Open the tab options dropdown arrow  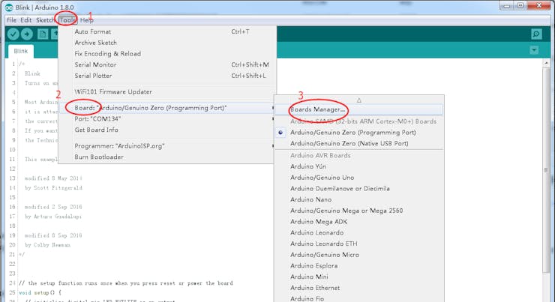(534, 50)
